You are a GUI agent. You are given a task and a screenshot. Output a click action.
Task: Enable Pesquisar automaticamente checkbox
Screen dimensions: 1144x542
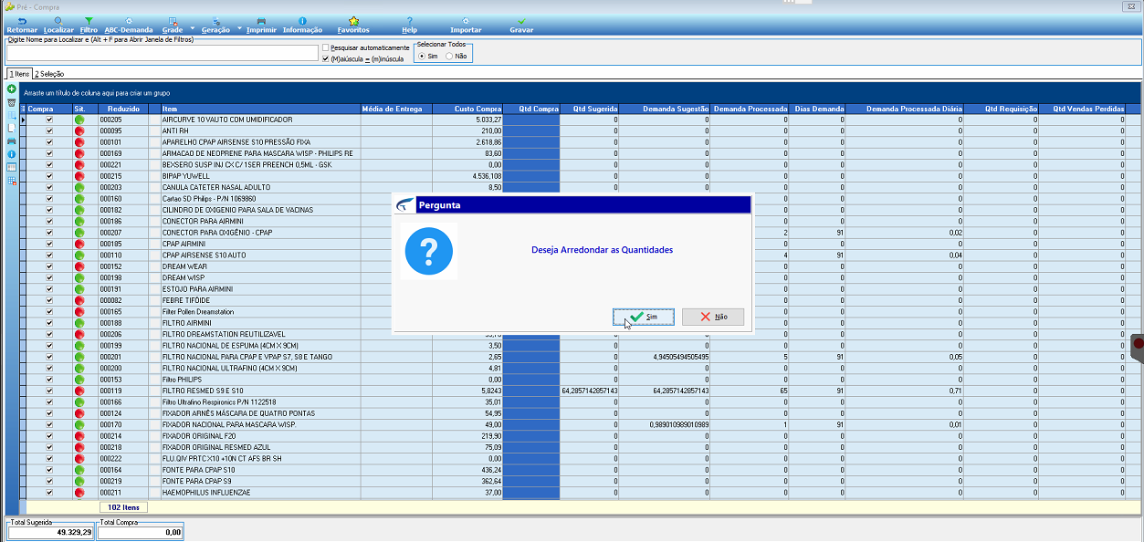[326, 47]
